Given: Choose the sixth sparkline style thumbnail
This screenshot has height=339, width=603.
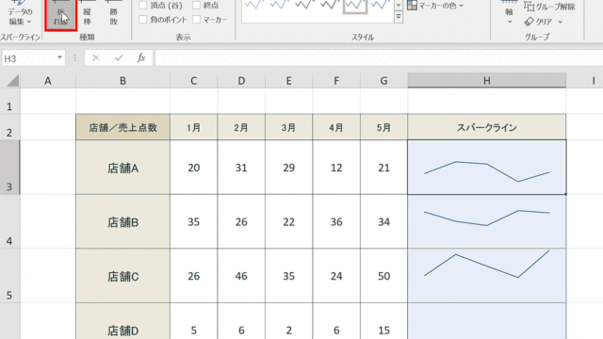Looking at the screenshot, I should (x=381, y=6).
